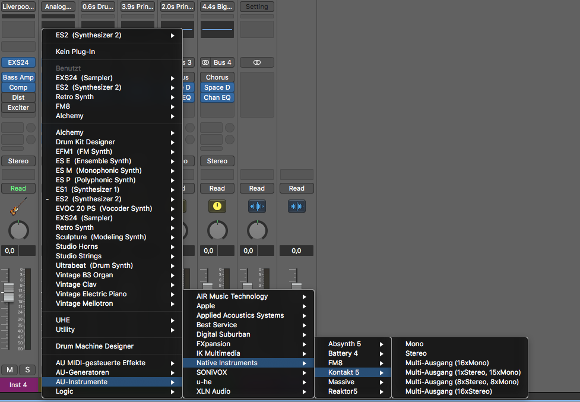
Task: Open the 3.9s Prin... setting menu
Action: 138,7
